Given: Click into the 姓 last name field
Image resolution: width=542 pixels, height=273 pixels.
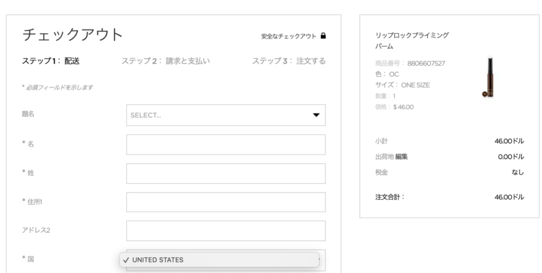Looking at the screenshot, I should coord(225,173).
